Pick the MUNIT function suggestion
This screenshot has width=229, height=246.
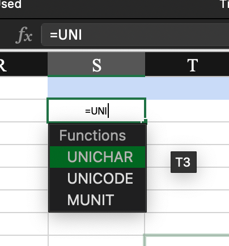coord(97,200)
